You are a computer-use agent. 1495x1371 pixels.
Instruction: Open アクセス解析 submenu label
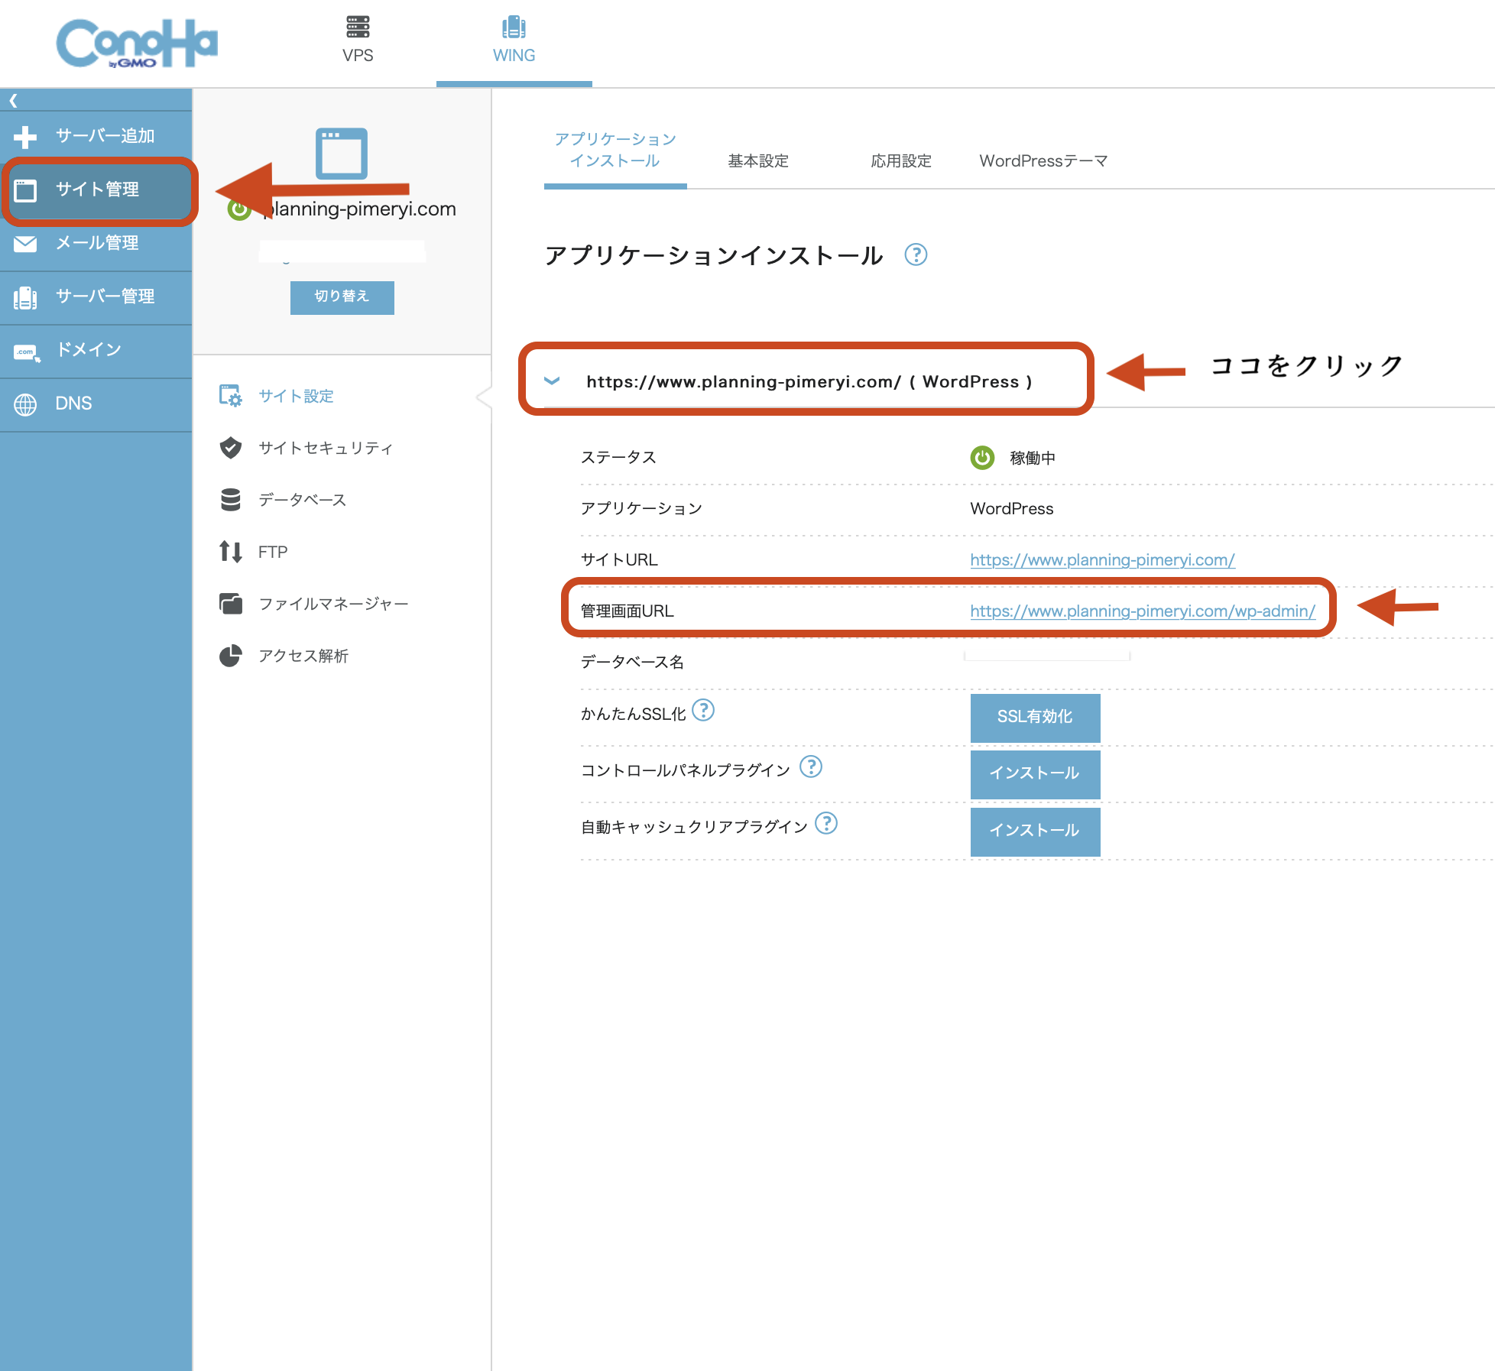point(303,656)
